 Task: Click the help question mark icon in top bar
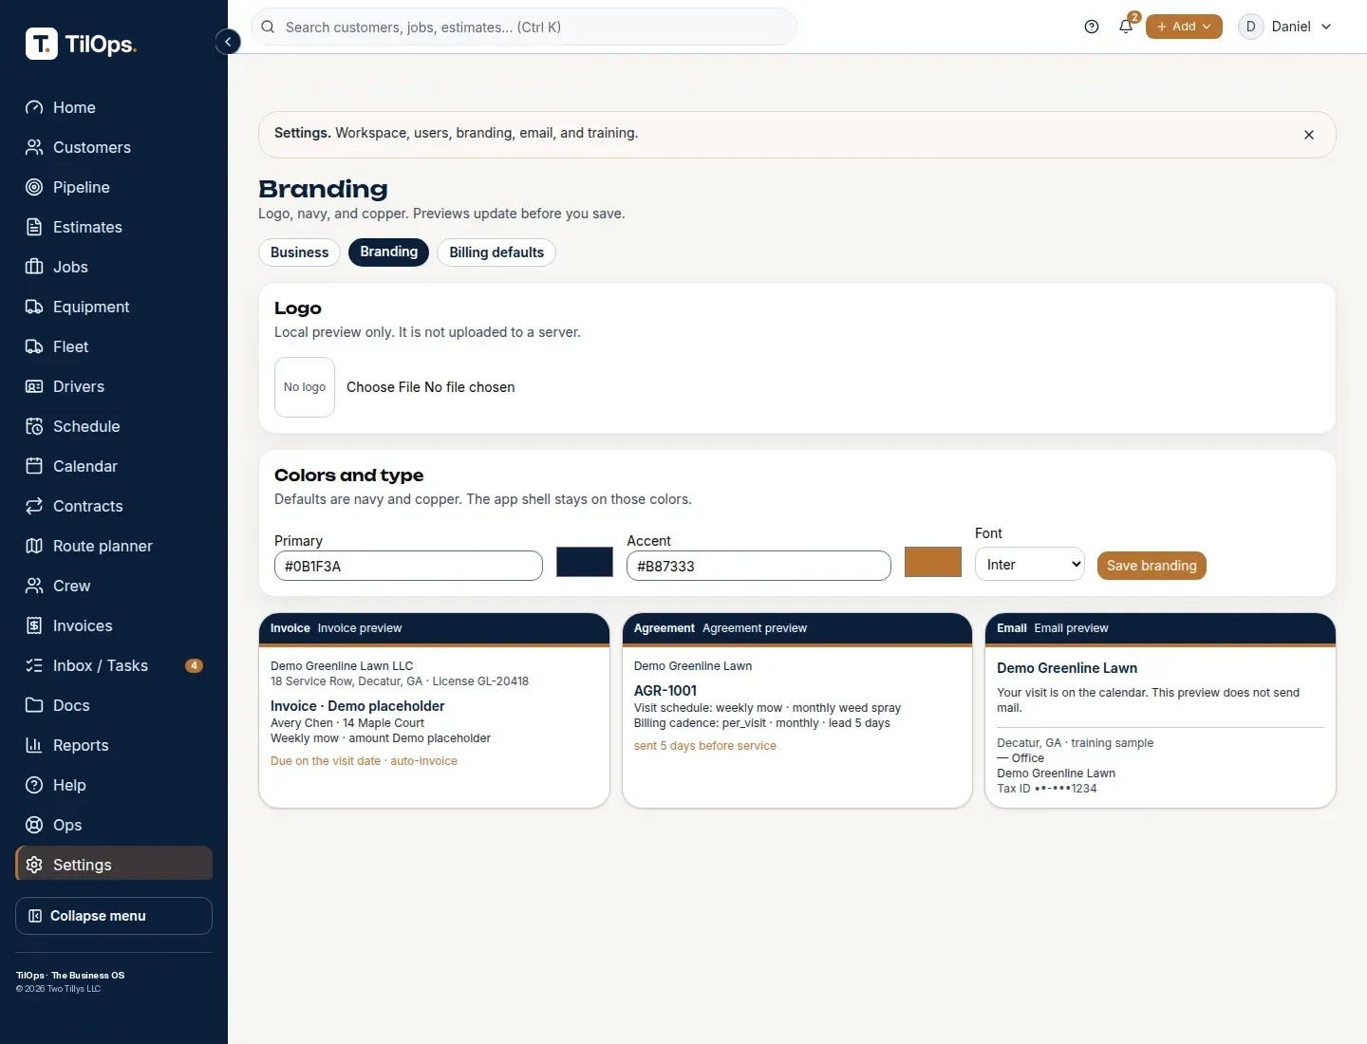(1092, 27)
